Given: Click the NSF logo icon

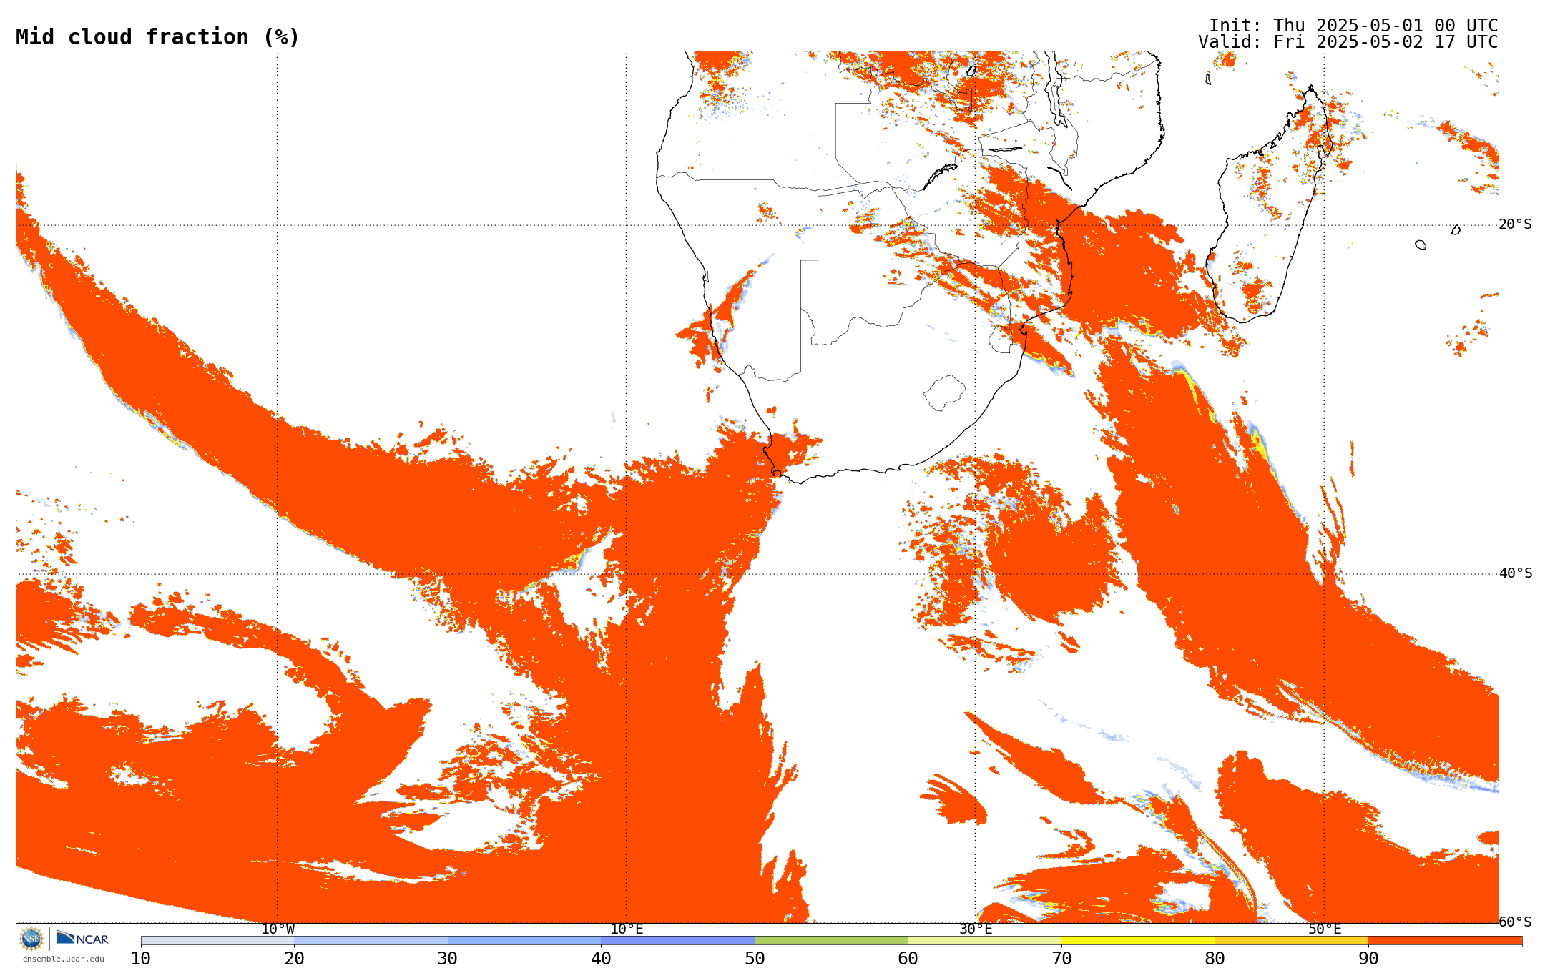Looking at the screenshot, I should [31, 938].
